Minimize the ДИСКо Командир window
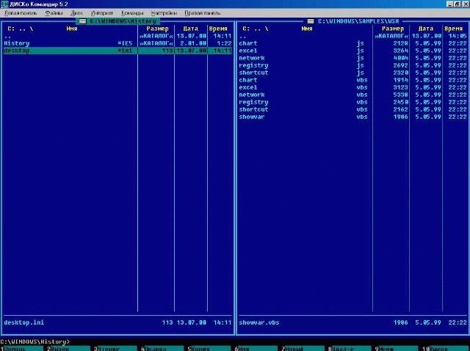 click(x=450, y=4)
